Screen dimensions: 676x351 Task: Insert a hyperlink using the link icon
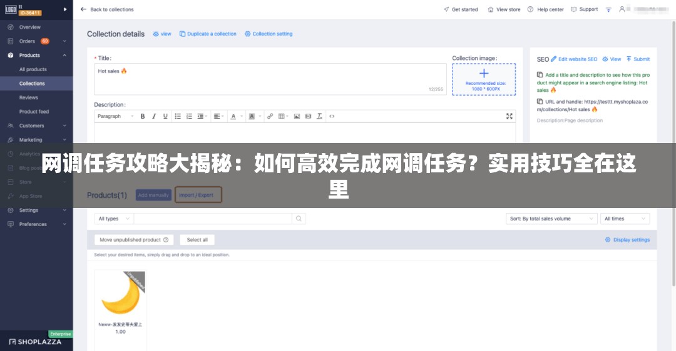point(270,116)
